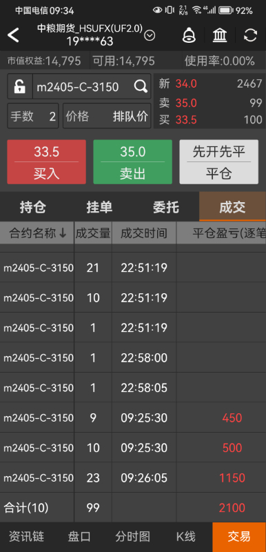Open the 交易 bottom tab
The image size is (266, 552).
(x=239, y=537)
